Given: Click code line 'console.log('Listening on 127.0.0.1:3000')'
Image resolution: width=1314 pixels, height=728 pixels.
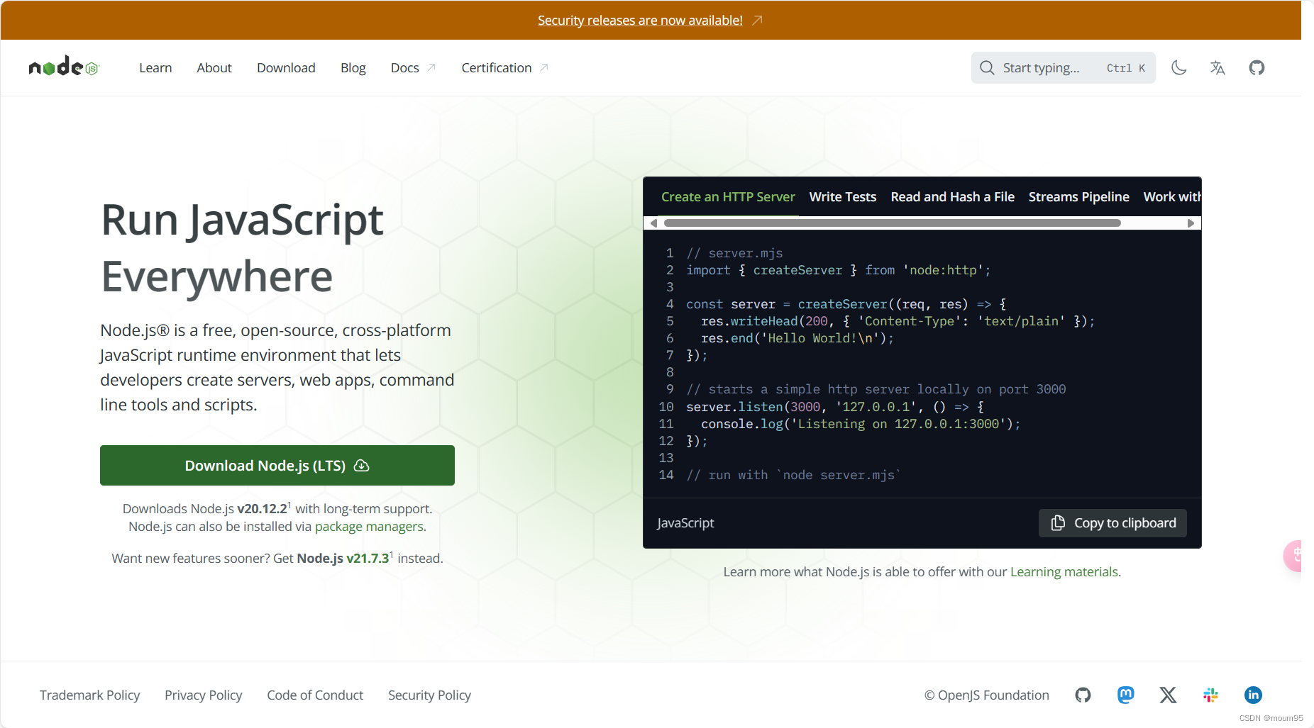Looking at the screenshot, I should (x=861, y=424).
